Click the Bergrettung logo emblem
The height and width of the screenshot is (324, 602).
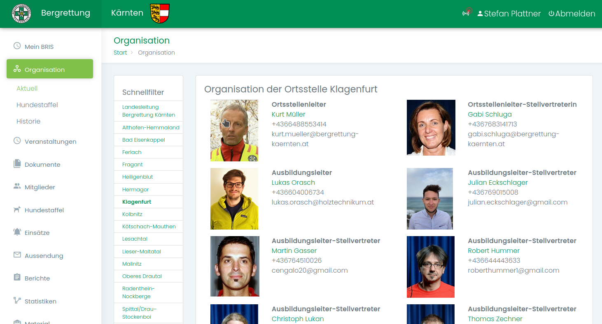pyautogui.click(x=21, y=14)
